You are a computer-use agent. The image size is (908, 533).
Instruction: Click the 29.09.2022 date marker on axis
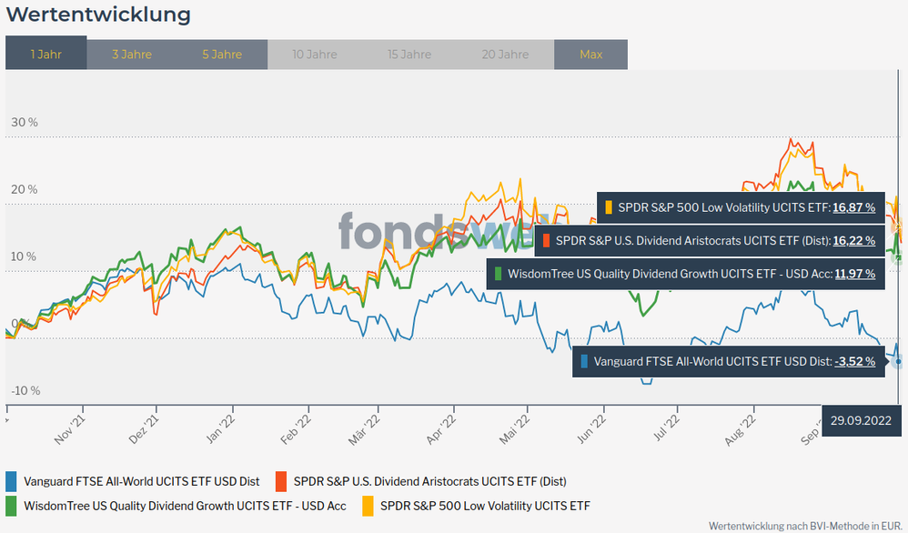pyautogui.click(x=862, y=421)
